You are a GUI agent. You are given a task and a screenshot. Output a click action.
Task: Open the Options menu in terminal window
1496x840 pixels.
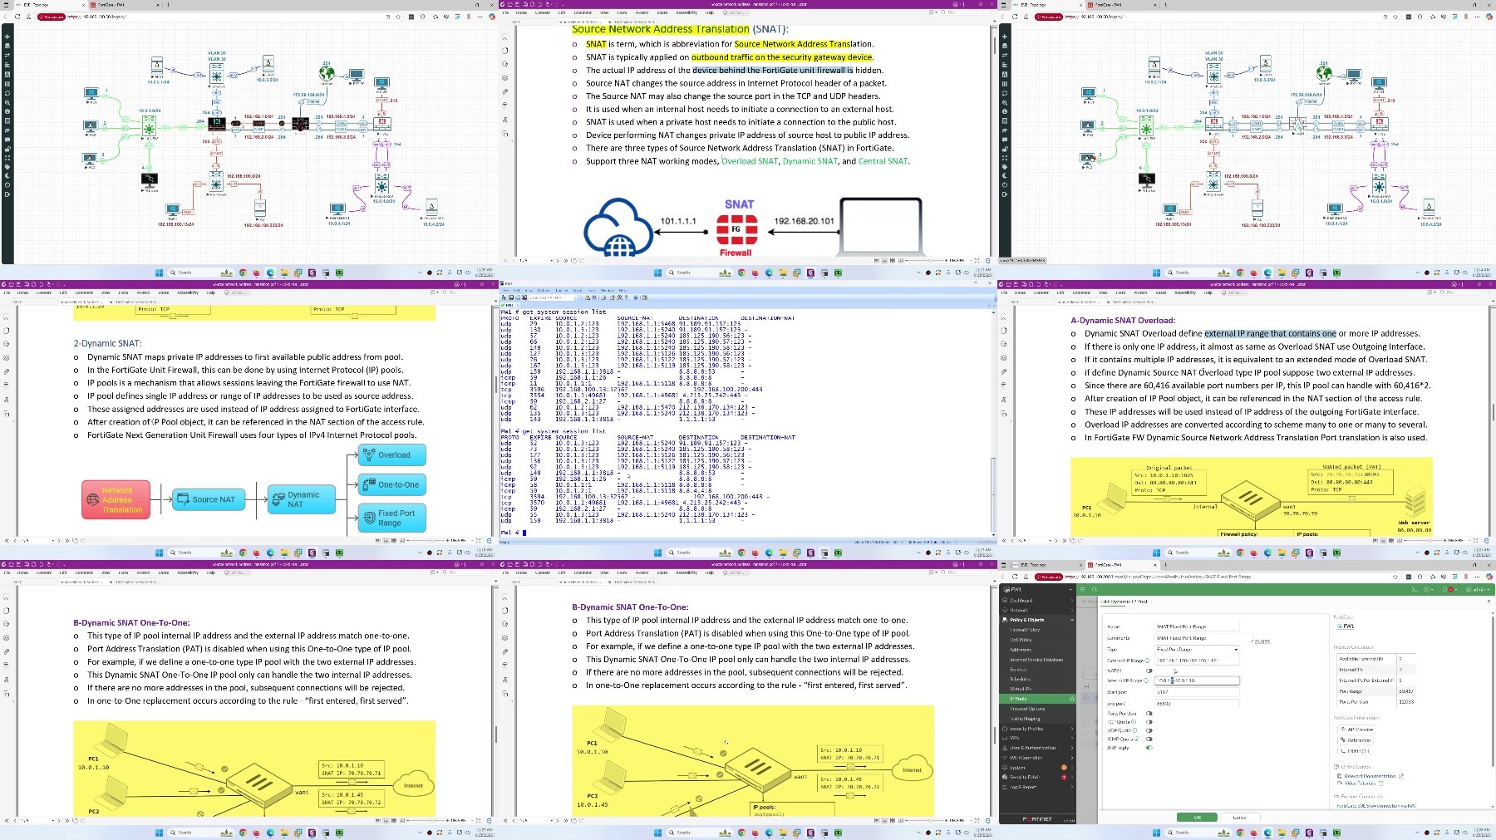click(x=544, y=291)
